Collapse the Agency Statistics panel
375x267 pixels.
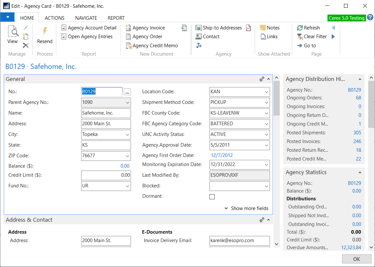(x=360, y=172)
